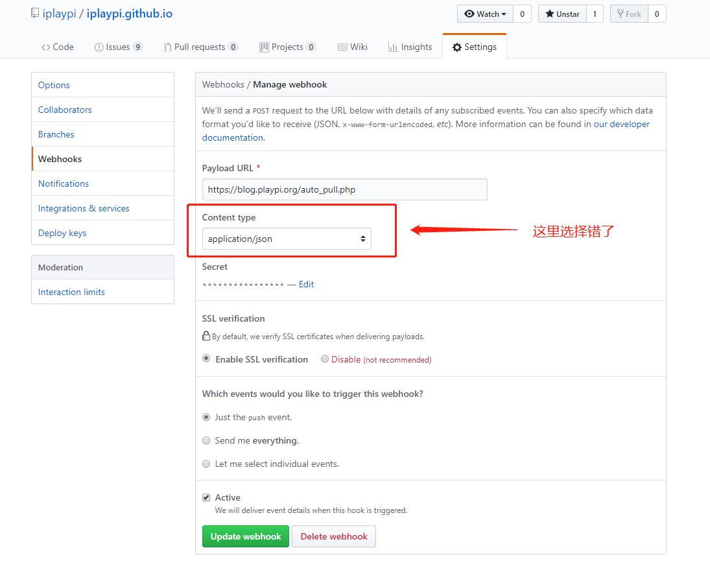Open the Watch dropdown menu
The width and height of the screenshot is (710, 572).
485,14
